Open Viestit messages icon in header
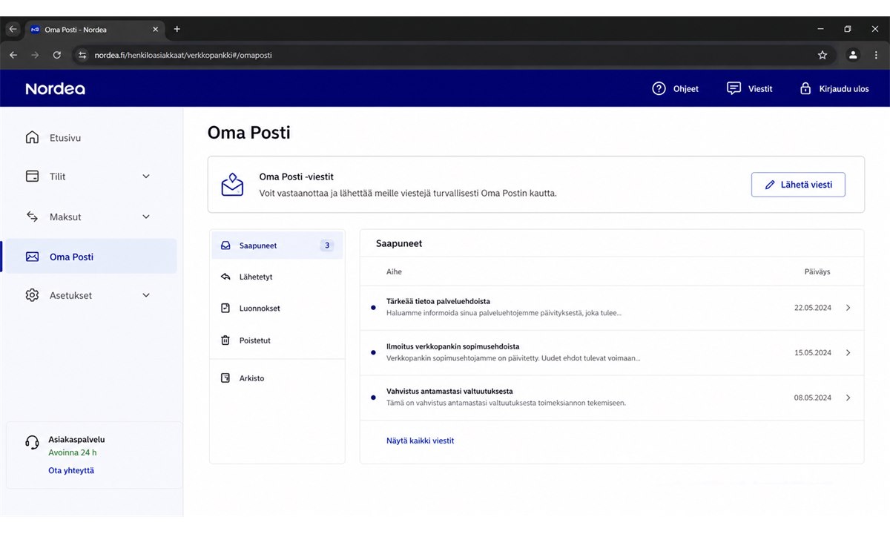 pyautogui.click(x=734, y=88)
